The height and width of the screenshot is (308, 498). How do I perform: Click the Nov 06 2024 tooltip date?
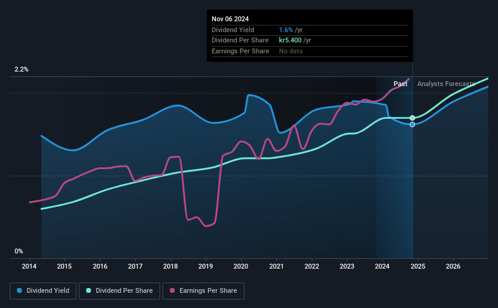[230, 19]
